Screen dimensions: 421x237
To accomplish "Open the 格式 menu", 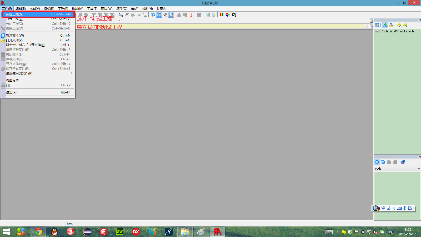I will 49,9.
